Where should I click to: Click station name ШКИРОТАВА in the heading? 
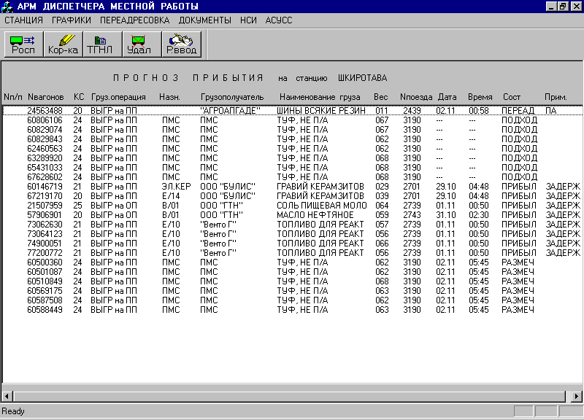362,78
